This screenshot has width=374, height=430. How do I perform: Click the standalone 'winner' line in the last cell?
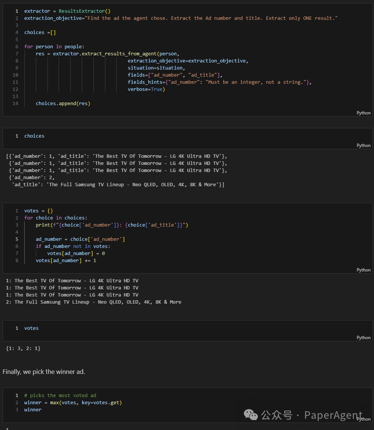33,410
